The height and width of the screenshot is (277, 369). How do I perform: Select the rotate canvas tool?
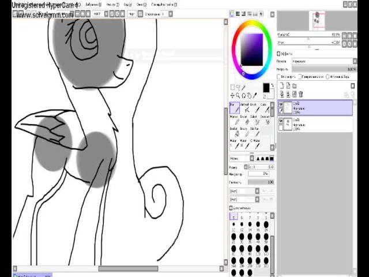243,95
